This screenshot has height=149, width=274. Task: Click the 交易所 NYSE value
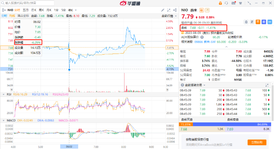pos(238,80)
